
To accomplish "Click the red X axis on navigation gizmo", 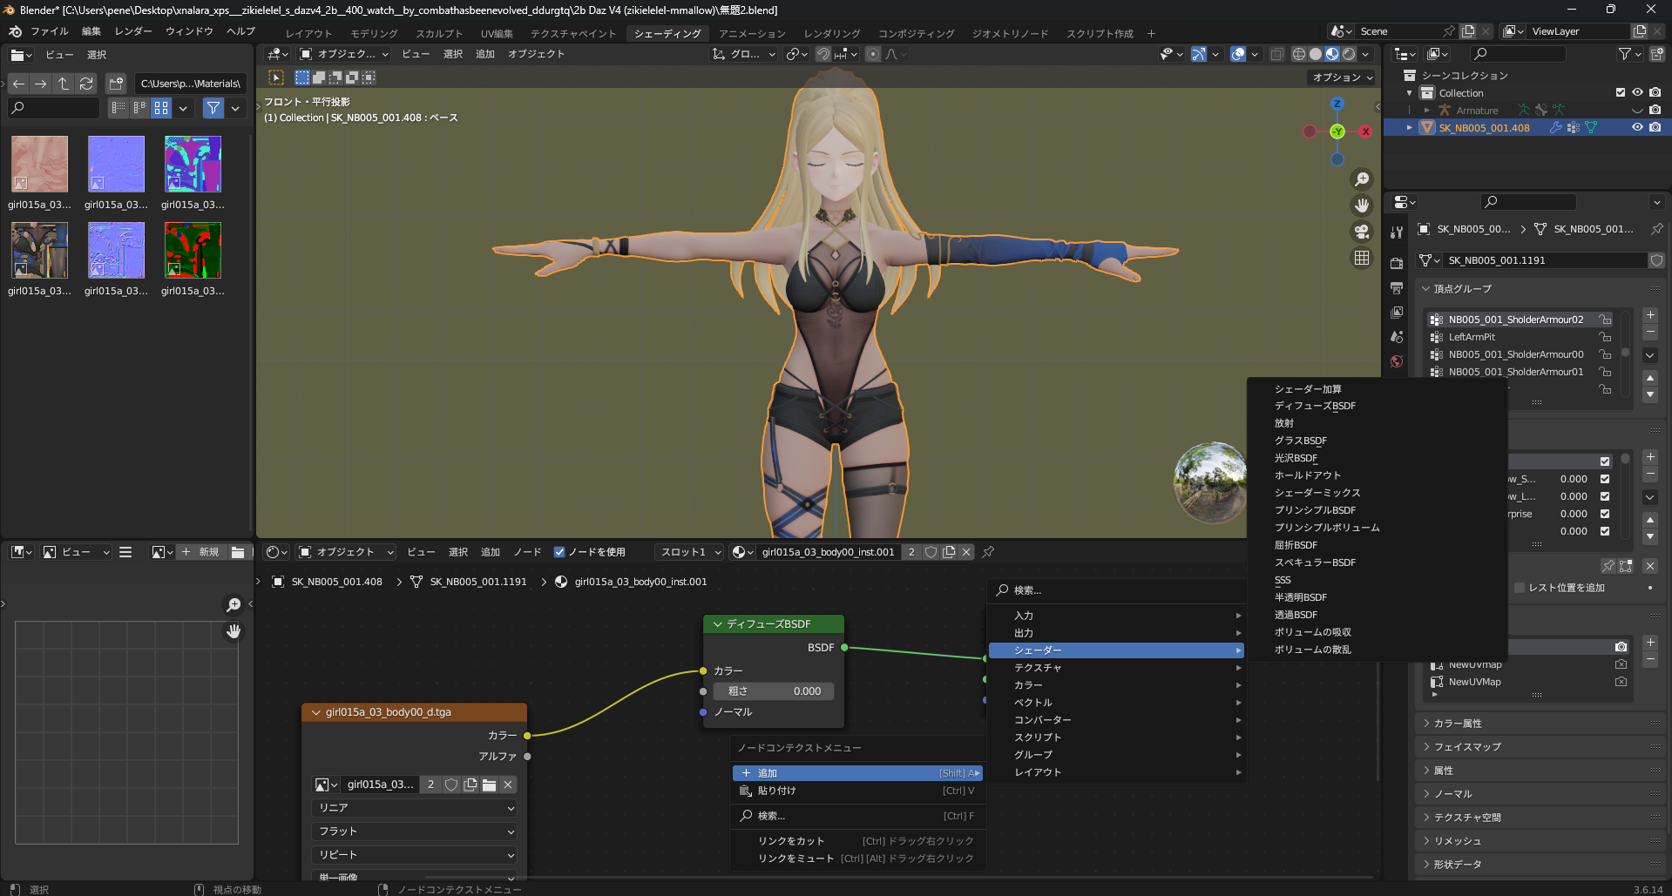I will point(1365,131).
